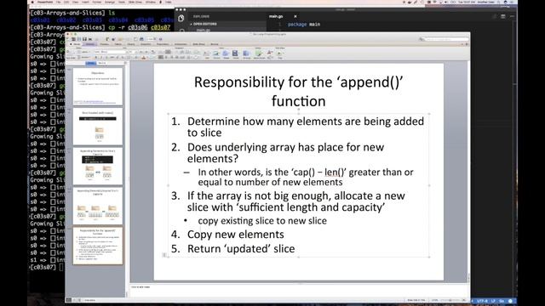Close the PowerPoint slides pane
The width and height of the screenshot is (545, 306).
click(x=125, y=63)
